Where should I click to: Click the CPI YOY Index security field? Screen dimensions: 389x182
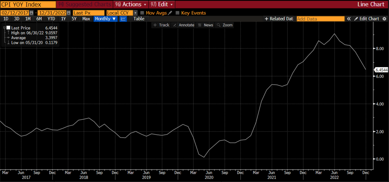(x=27, y=4)
